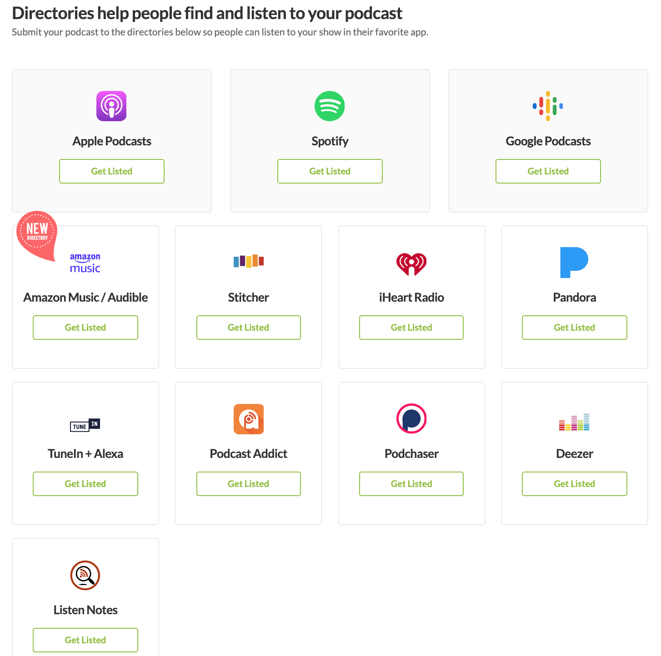Get listed on Amazon Music / Audible

[x=85, y=328]
